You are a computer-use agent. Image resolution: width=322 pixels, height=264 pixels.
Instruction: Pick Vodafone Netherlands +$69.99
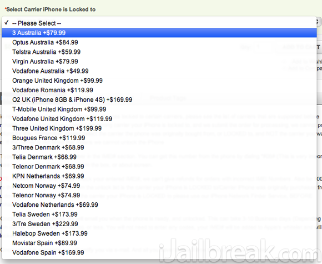(x=159, y=205)
